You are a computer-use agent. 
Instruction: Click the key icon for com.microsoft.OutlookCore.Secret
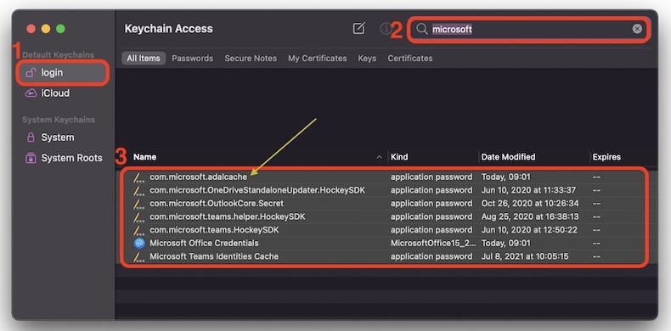pos(138,204)
